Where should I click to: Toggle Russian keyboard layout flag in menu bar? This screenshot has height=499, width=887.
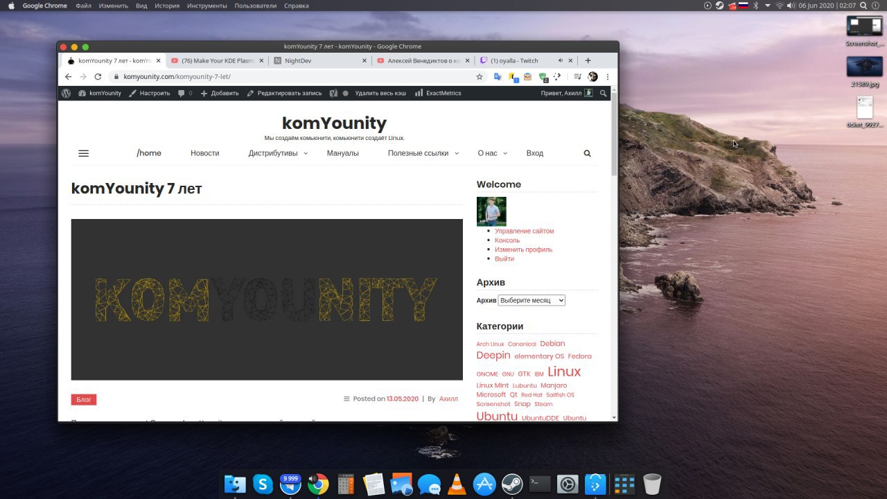pyautogui.click(x=743, y=6)
